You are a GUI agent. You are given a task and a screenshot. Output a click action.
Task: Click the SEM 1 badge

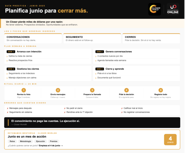coord(11,52)
